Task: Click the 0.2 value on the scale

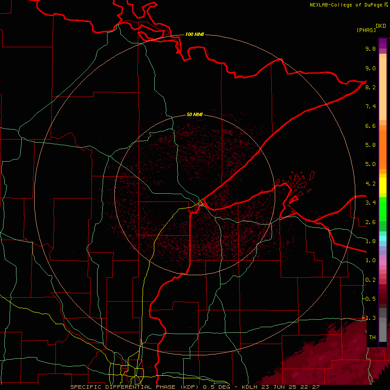Action: click(370, 280)
